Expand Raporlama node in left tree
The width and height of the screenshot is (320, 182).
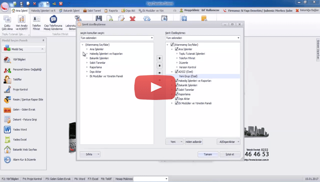coord(87,67)
